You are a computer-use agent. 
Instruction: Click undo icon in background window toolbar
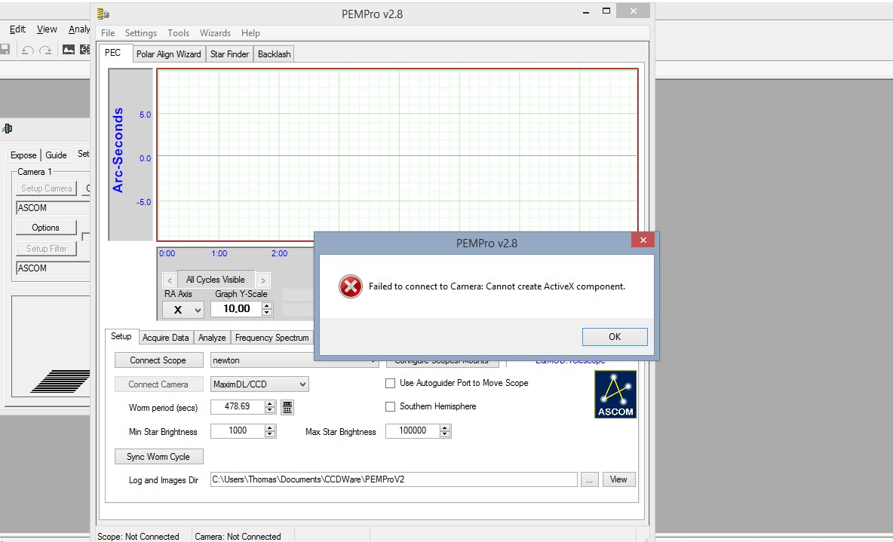click(x=27, y=50)
